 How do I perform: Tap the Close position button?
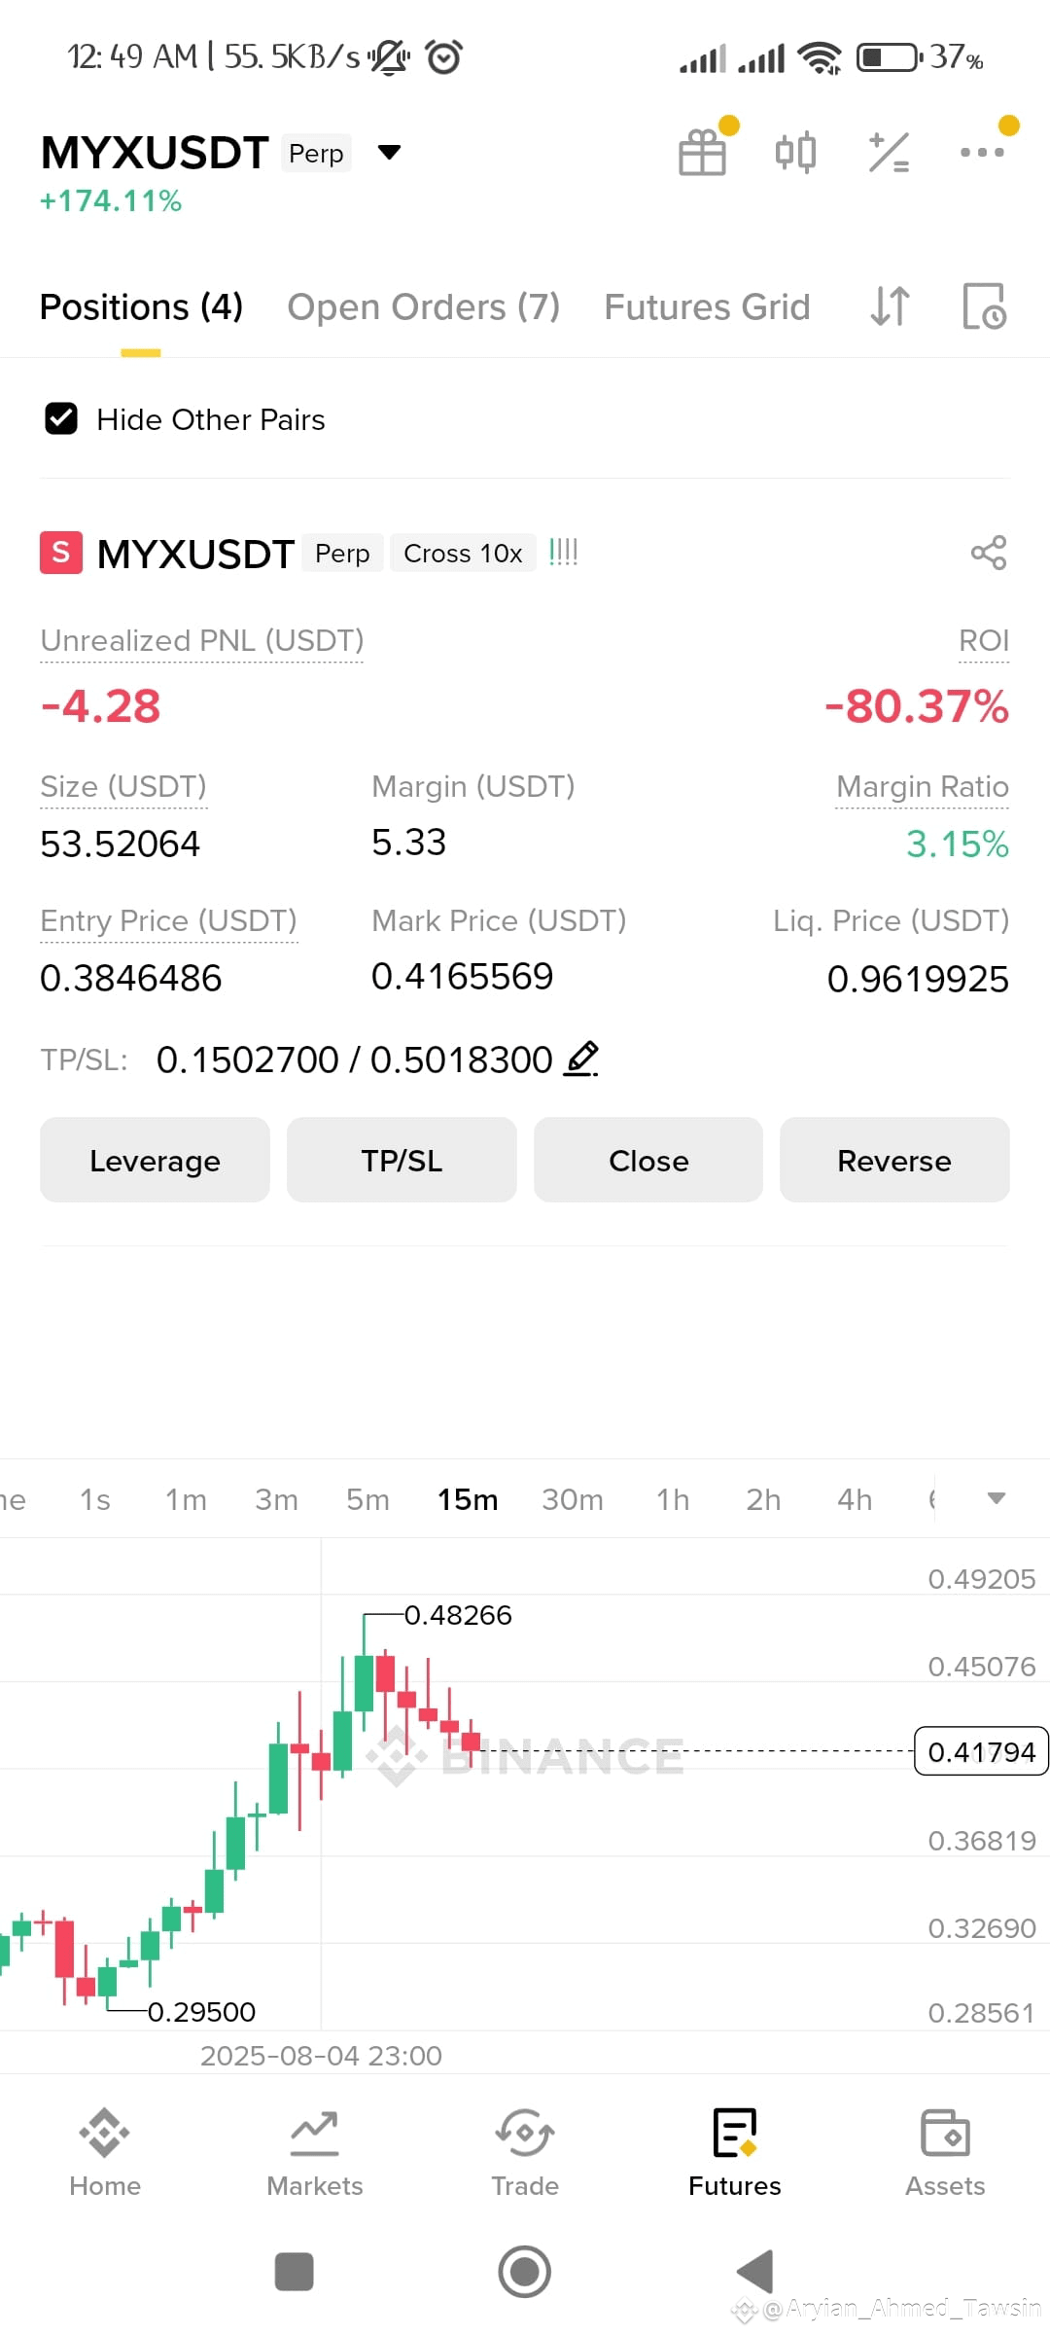[x=648, y=1160]
